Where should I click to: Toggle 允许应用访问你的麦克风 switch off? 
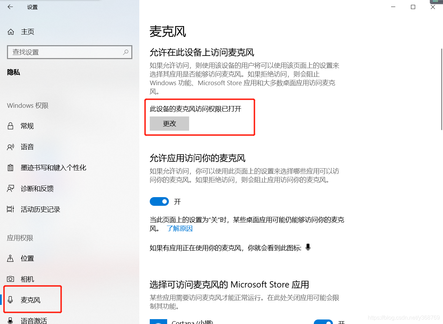point(159,201)
